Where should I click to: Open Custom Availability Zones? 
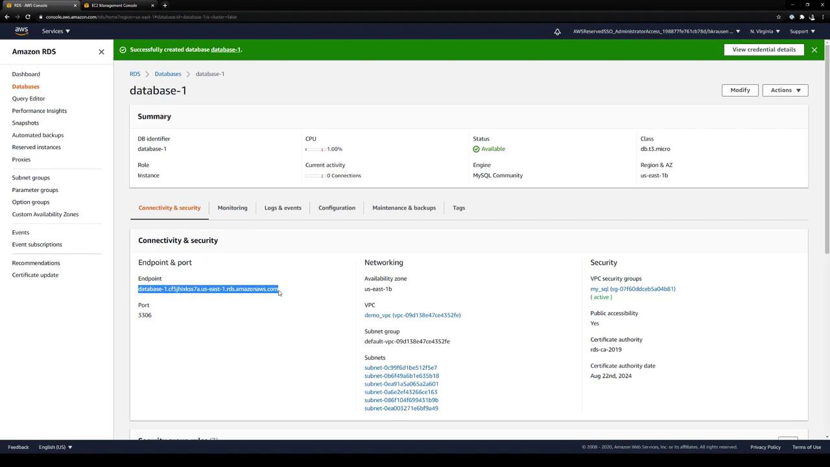coord(45,215)
